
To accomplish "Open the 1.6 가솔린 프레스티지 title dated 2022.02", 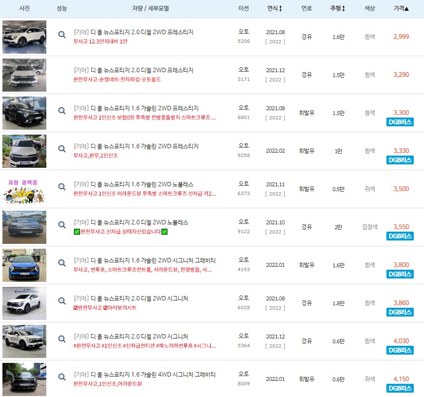I will pyautogui.click(x=136, y=146).
